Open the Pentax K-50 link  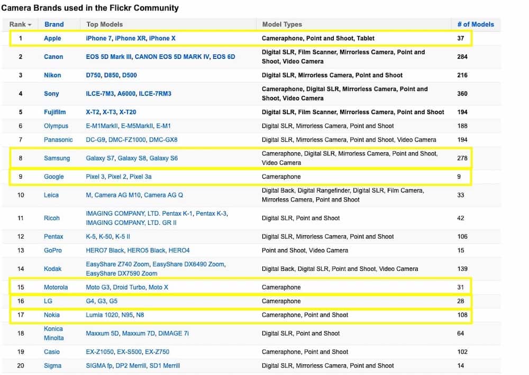click(105, 236)
